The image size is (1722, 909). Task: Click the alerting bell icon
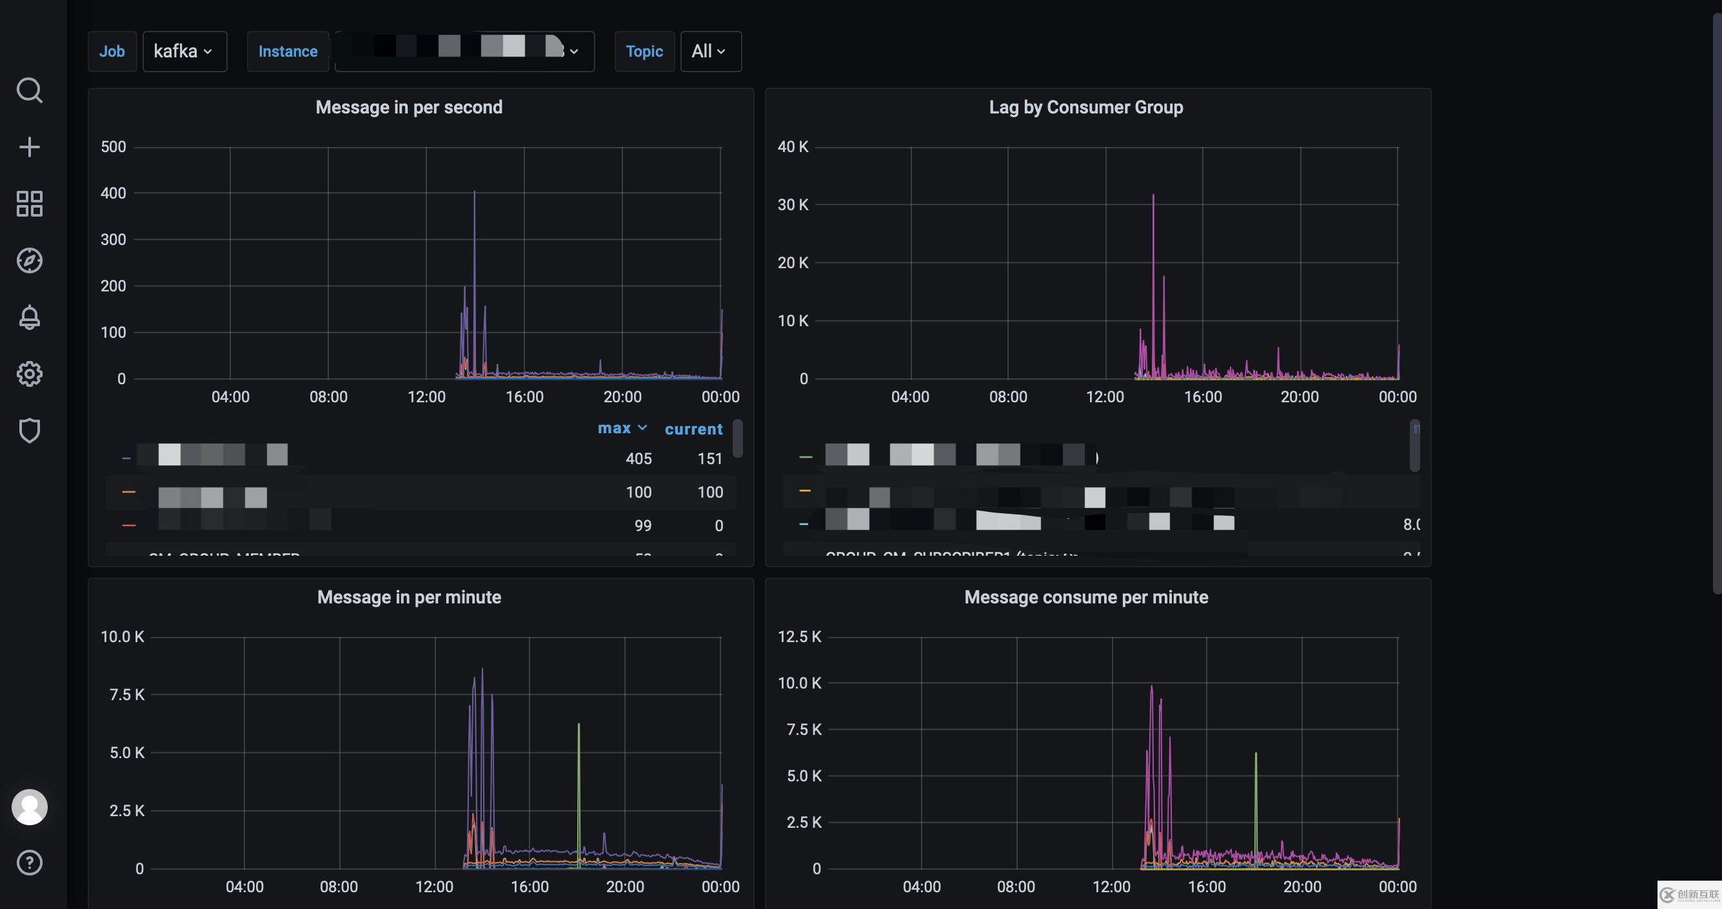30,317
